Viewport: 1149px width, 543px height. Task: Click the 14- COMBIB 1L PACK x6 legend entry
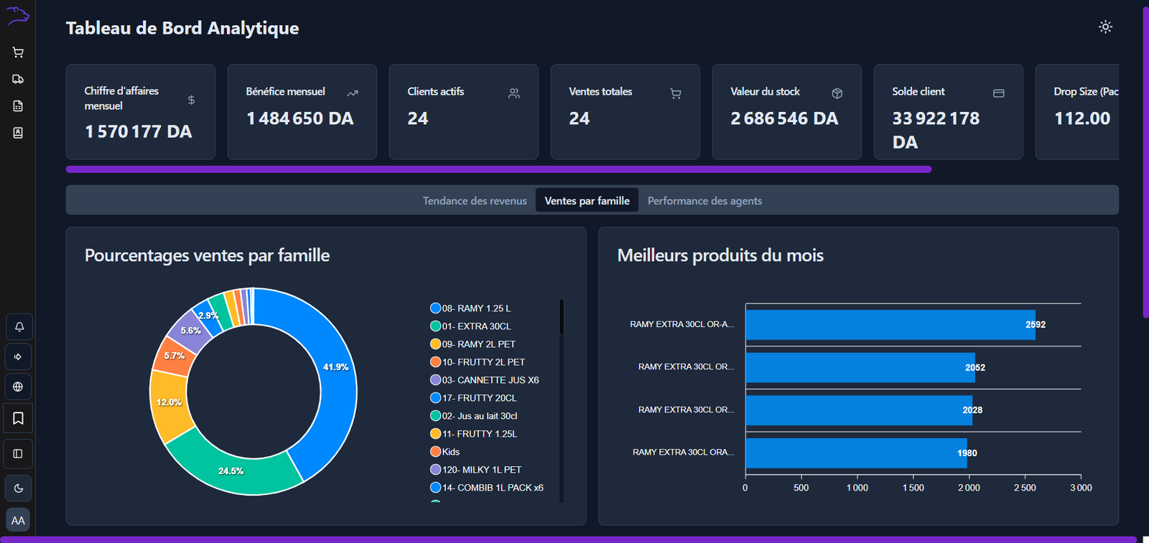pyautogui.click(x=486, y=488)
